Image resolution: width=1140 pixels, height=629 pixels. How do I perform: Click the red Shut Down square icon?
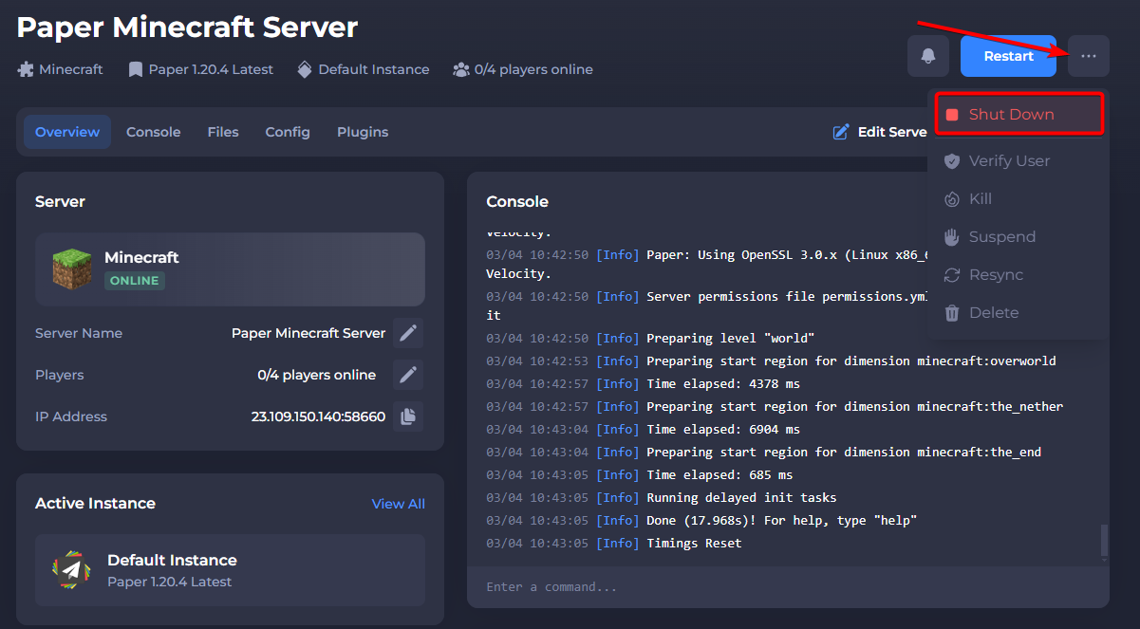(x=952, y=115)
